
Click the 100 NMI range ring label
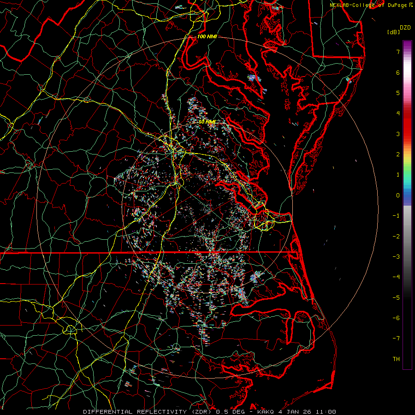coord(207,36)
